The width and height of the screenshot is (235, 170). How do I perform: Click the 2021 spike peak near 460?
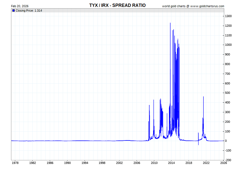click(x=203, y=97)
